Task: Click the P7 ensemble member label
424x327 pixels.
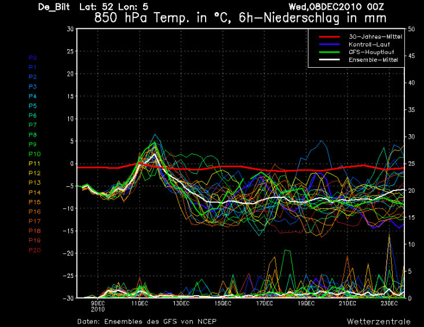Action: tap(32, 125)
